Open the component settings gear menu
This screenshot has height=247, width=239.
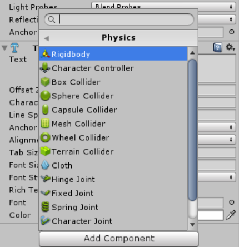(x=230, y=47)
